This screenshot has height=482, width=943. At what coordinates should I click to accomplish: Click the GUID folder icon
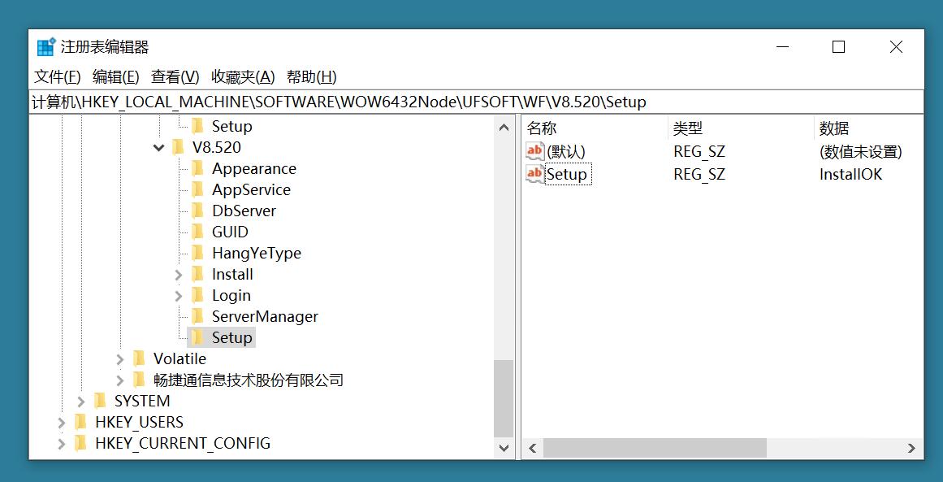[197, 232]
